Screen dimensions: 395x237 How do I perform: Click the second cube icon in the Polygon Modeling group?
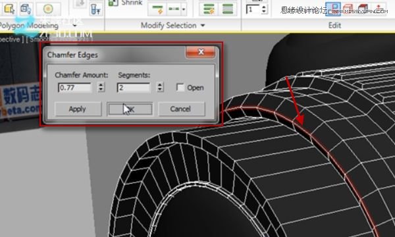(26, 9)
